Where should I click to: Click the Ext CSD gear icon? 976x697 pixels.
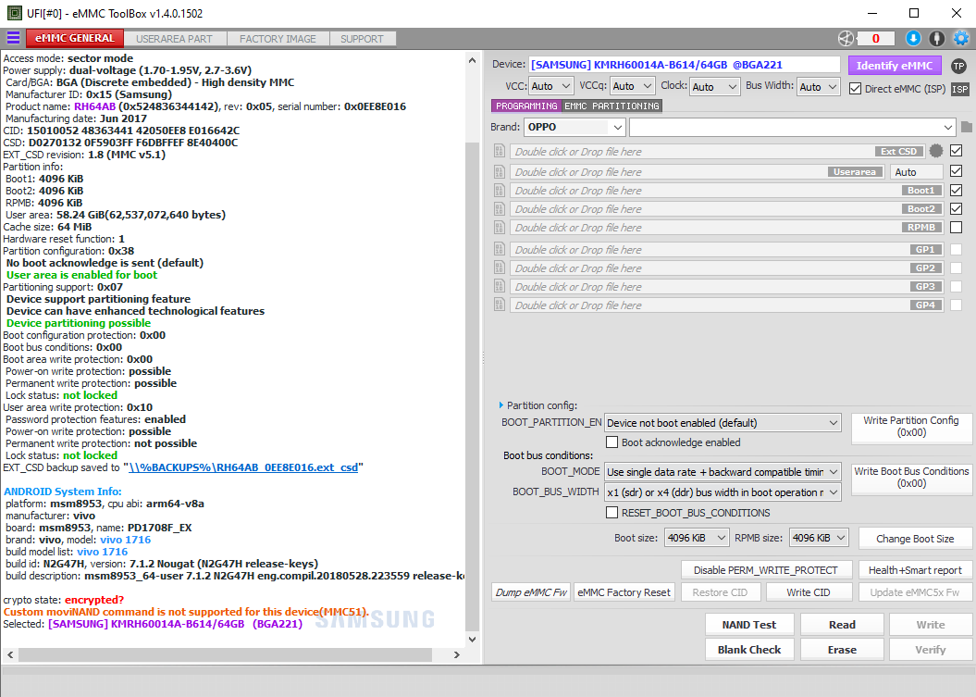point(936,151)
